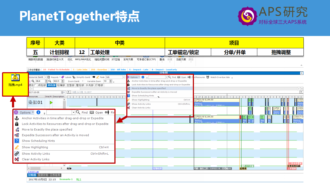
Task: Click the '5 - Late Jobs' alert
Action: coord(80,70)
